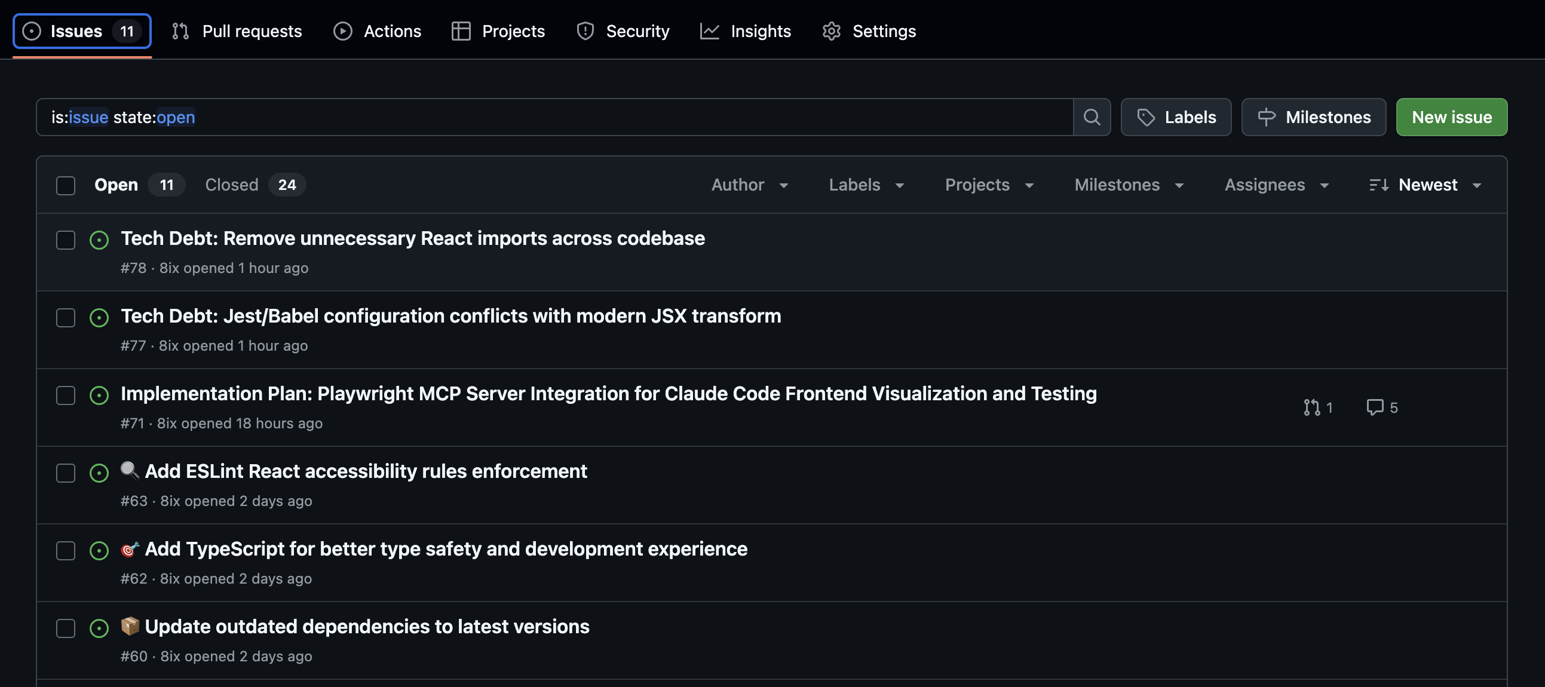The image size is (1545, 687).
Task: Click the Pull requests tab icon
Action: [x=180, y=31]
